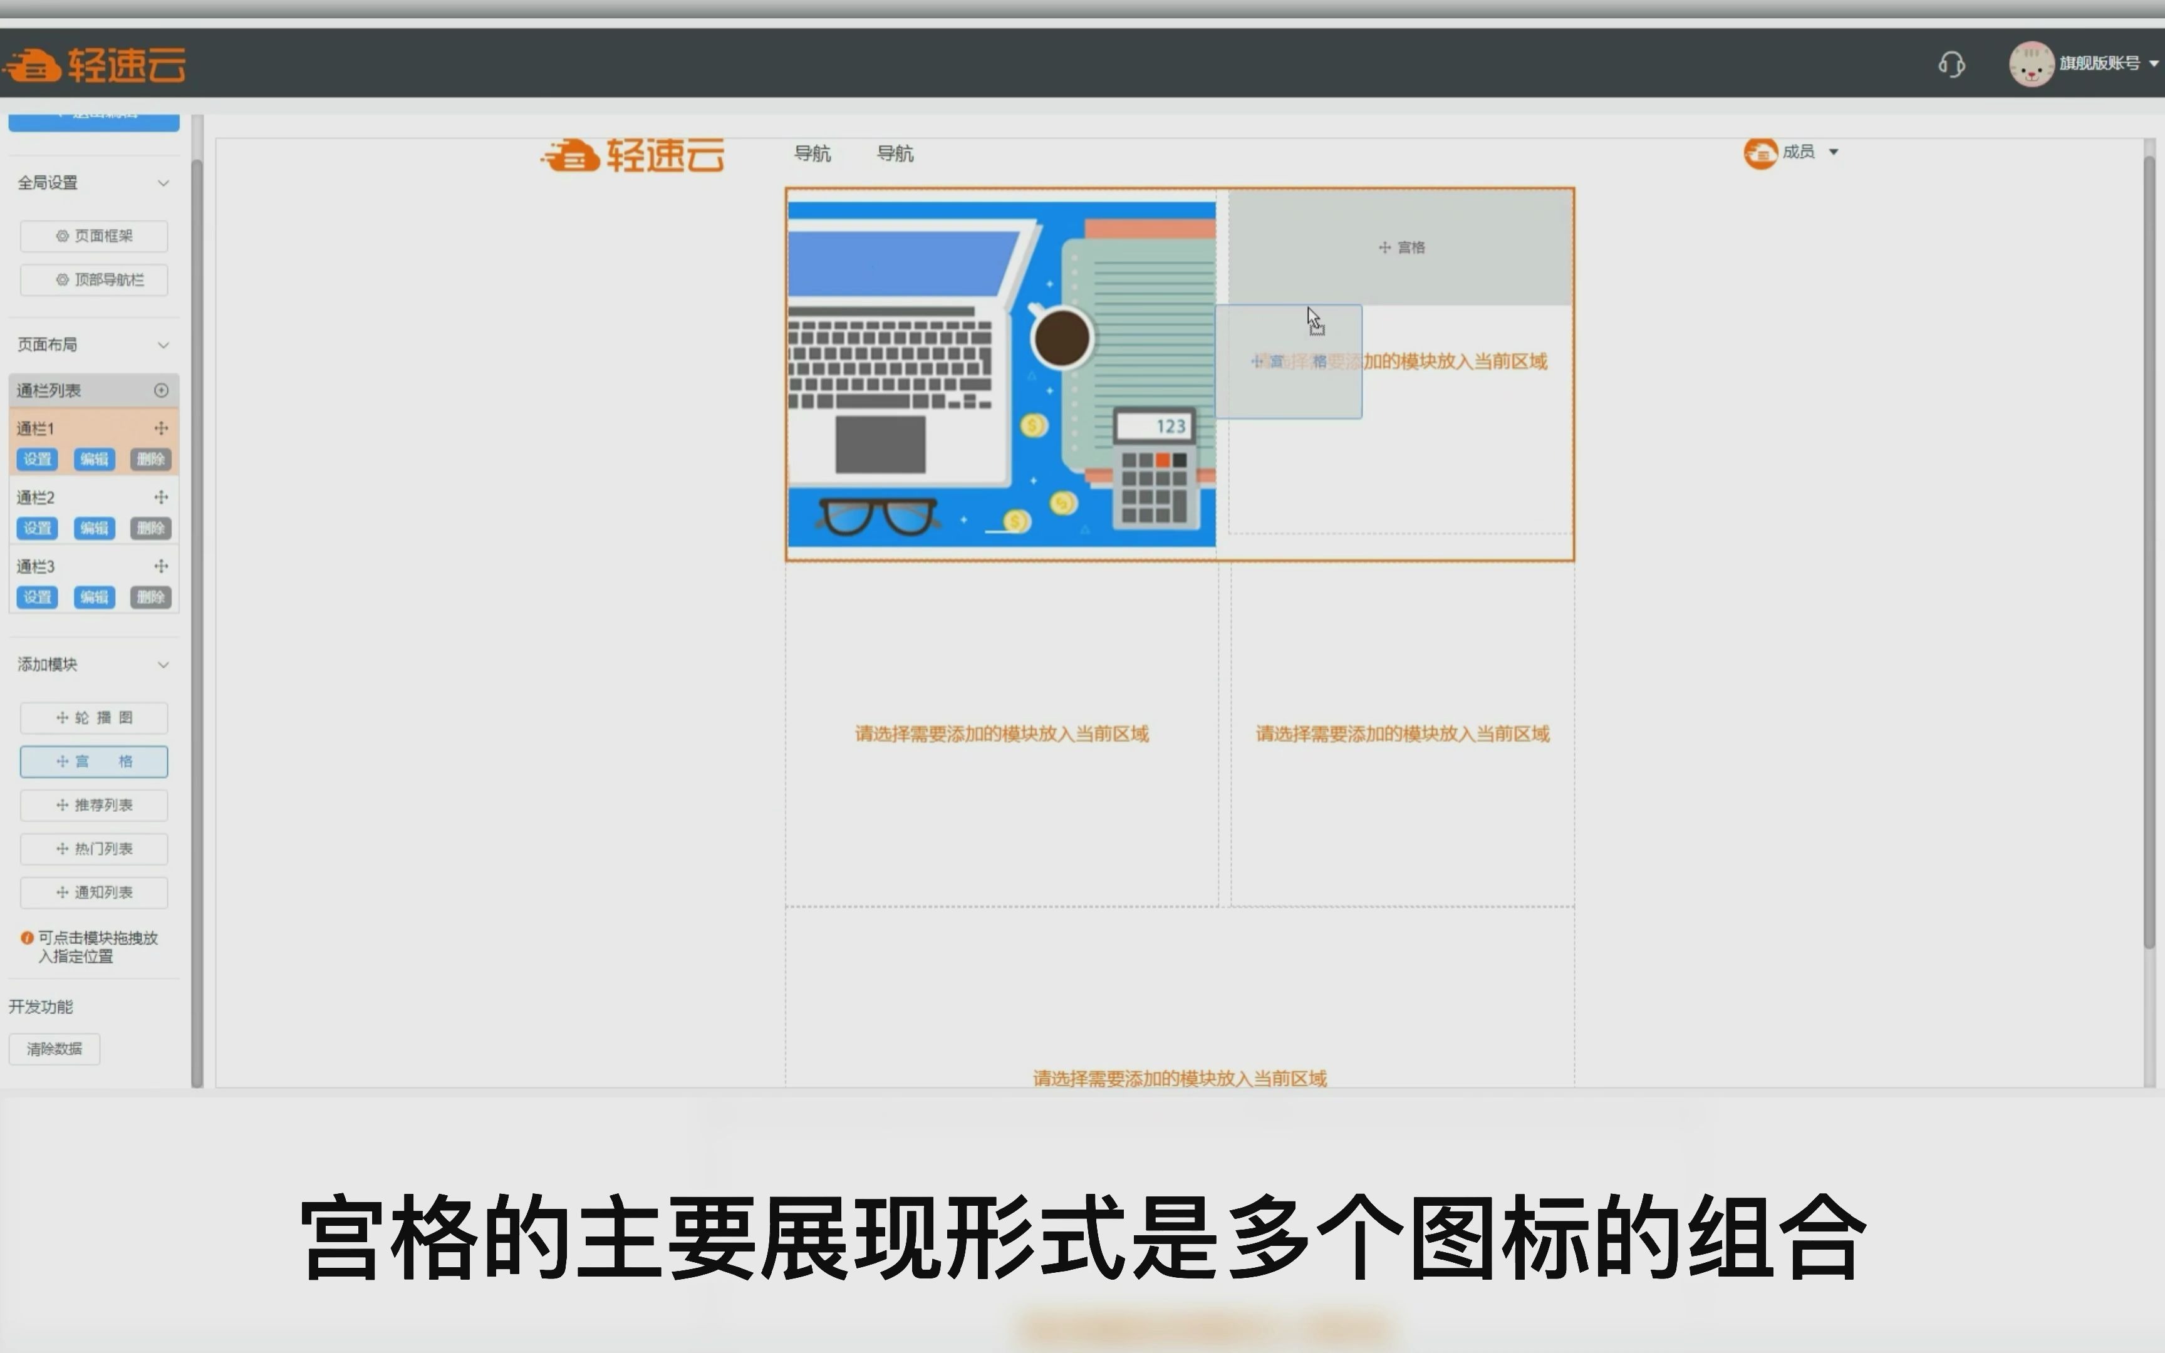2165x1353 pixels.
Task: Click the 清除数据 button
Action: (55, 1049)
